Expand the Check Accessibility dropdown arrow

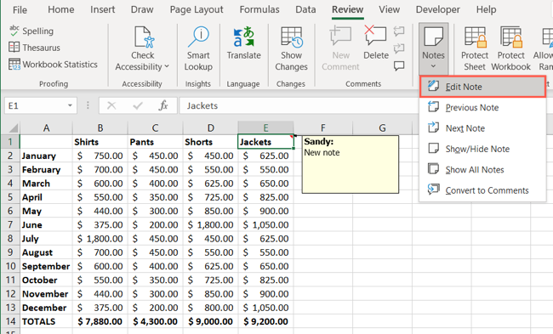coord(167,66)
